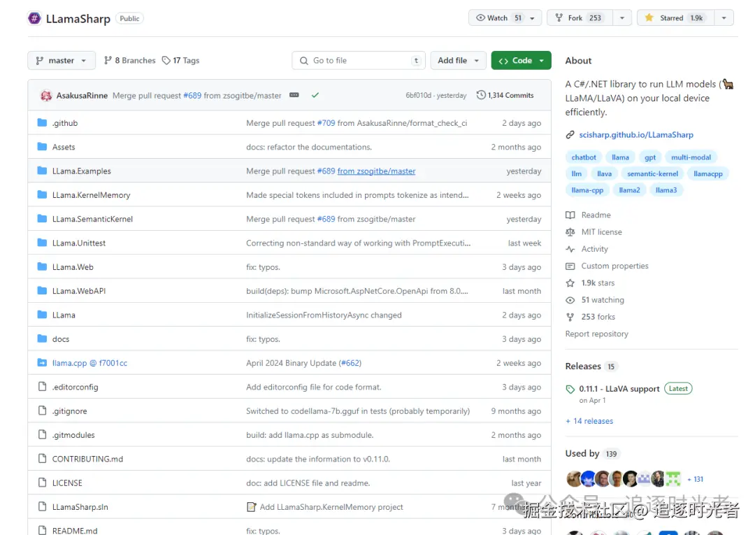This screenshot has height=535, width=755.
Task: Open the LLama.Examples folder
Action: (81, 171)
